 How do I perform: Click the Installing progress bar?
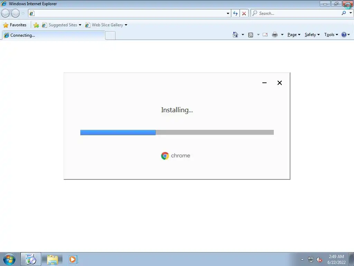click(x=177, y=132)
